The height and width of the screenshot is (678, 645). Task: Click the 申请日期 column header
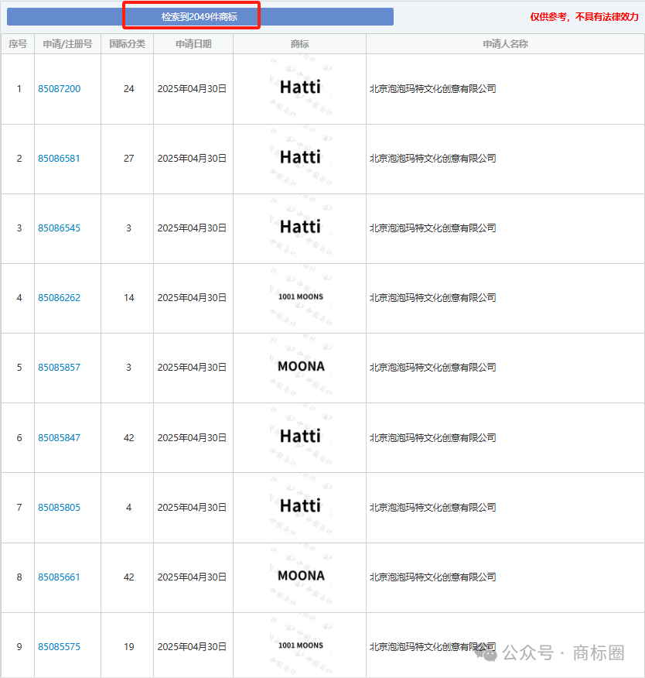[x=193, y=43]
